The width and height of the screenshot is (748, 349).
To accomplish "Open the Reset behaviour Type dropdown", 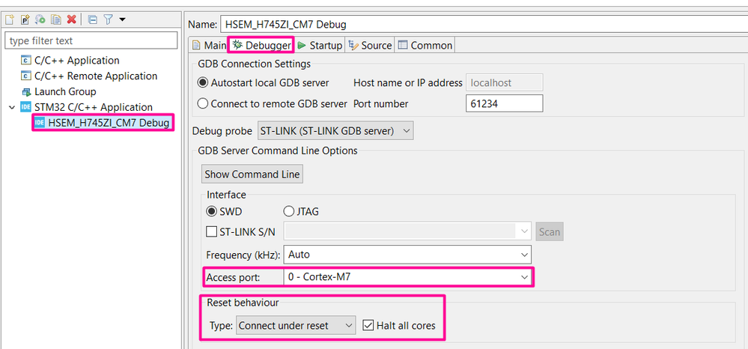I will pos(296,326).
